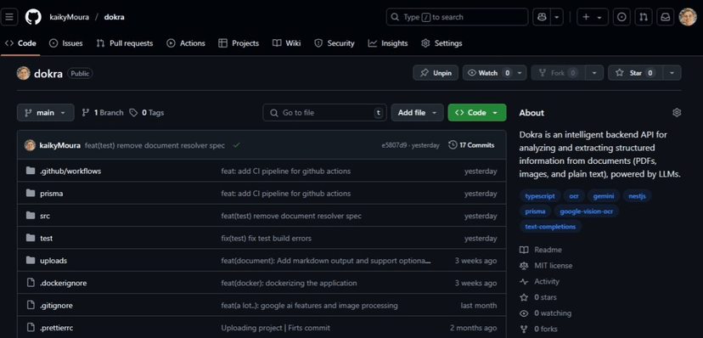Open the prisma folder
Screen dimensions: 703x338
(x=51, y=194)
